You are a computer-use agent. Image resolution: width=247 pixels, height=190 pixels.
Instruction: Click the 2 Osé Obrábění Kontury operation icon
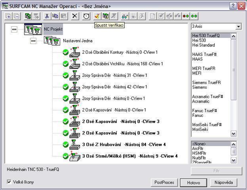tap(75, 52)
